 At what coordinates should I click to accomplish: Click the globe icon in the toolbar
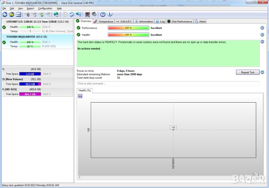[x=56, y=14]
